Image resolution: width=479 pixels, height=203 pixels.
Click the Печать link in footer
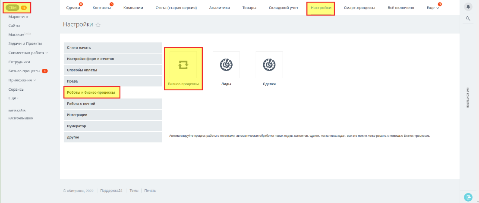pyautogui.click(x=150, y=191)
